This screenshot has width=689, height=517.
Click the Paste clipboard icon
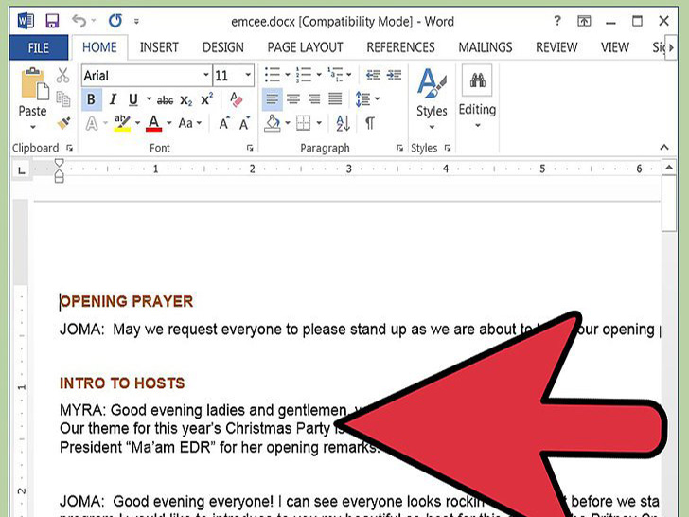pyautogui.click(x=33, y=82)
